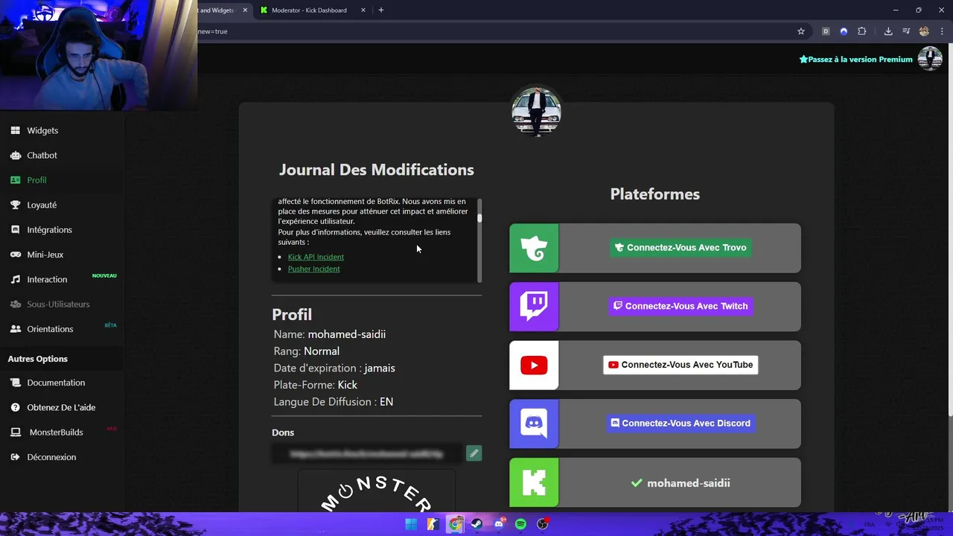Open Documentation link
This screenshot has width=953, height=536.
(x=56, y=383)
